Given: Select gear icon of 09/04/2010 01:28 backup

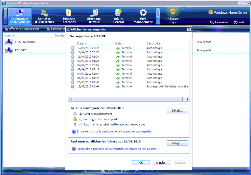Looking at the screenshot, I should tap(73, 61).
